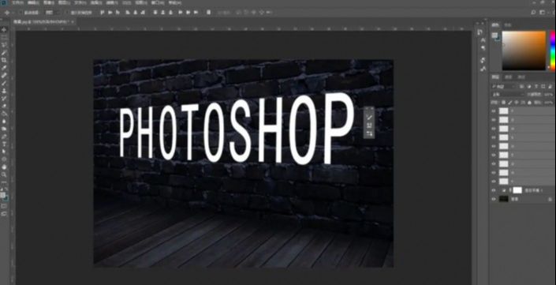
Task: Toggle visibility of the background layer
Action: (494, 200)
